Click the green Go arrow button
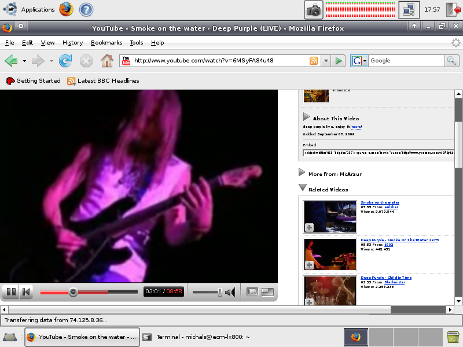This screenshot has height=347, width=463. [x=338, y=61]
